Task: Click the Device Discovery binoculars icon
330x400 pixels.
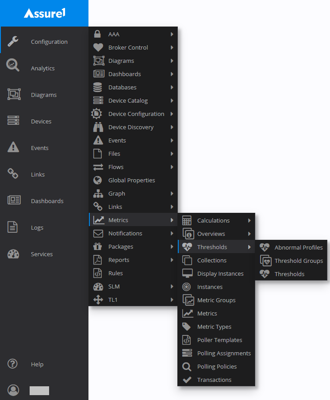Action: coord(98,127)
